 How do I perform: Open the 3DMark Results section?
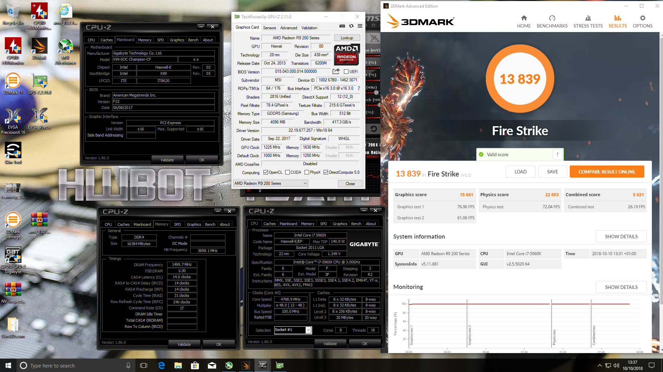[618, 21]
